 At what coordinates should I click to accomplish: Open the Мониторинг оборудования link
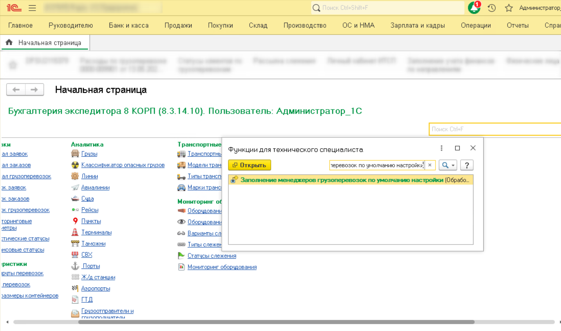click(222, 267)
